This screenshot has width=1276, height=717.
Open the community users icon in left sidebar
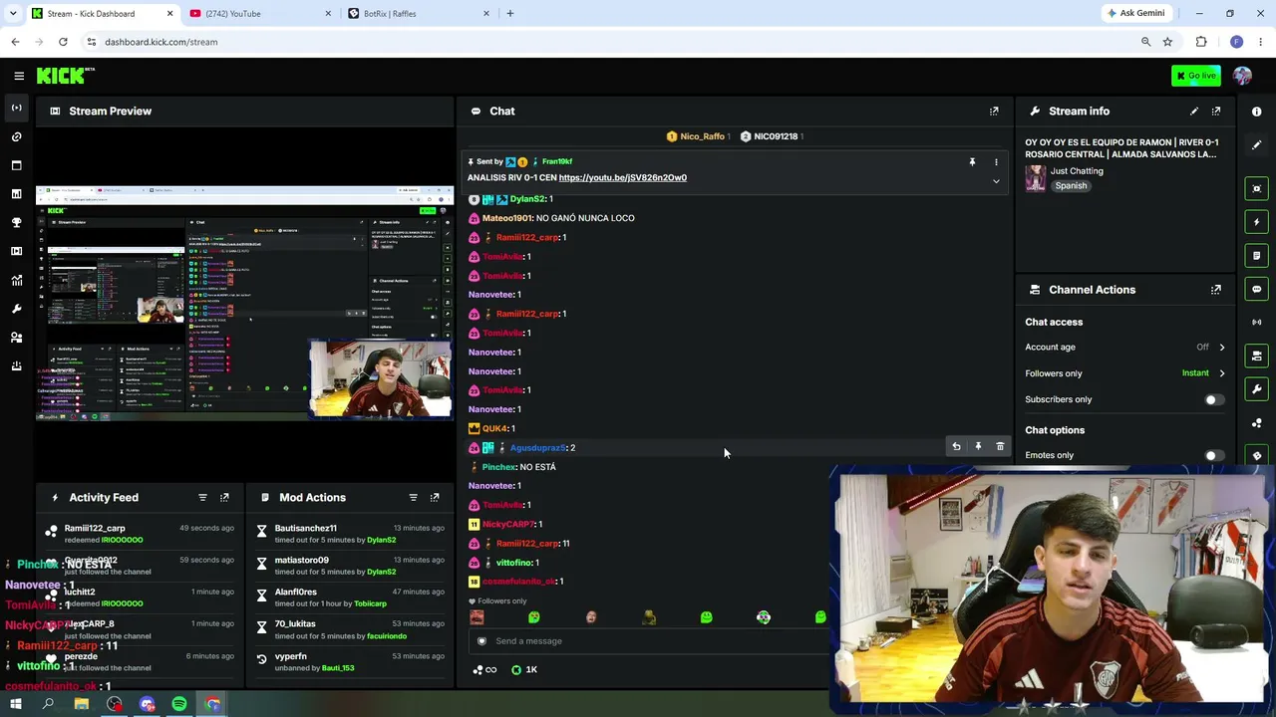(16, 338)
